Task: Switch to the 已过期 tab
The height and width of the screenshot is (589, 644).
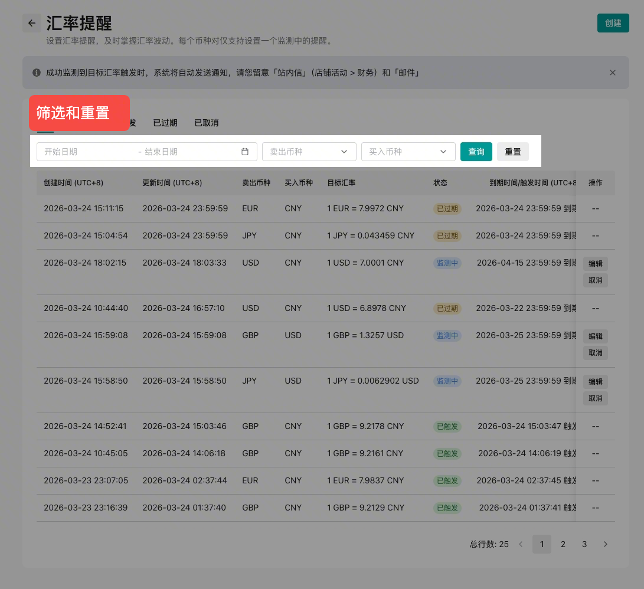Action: (165, 123)
